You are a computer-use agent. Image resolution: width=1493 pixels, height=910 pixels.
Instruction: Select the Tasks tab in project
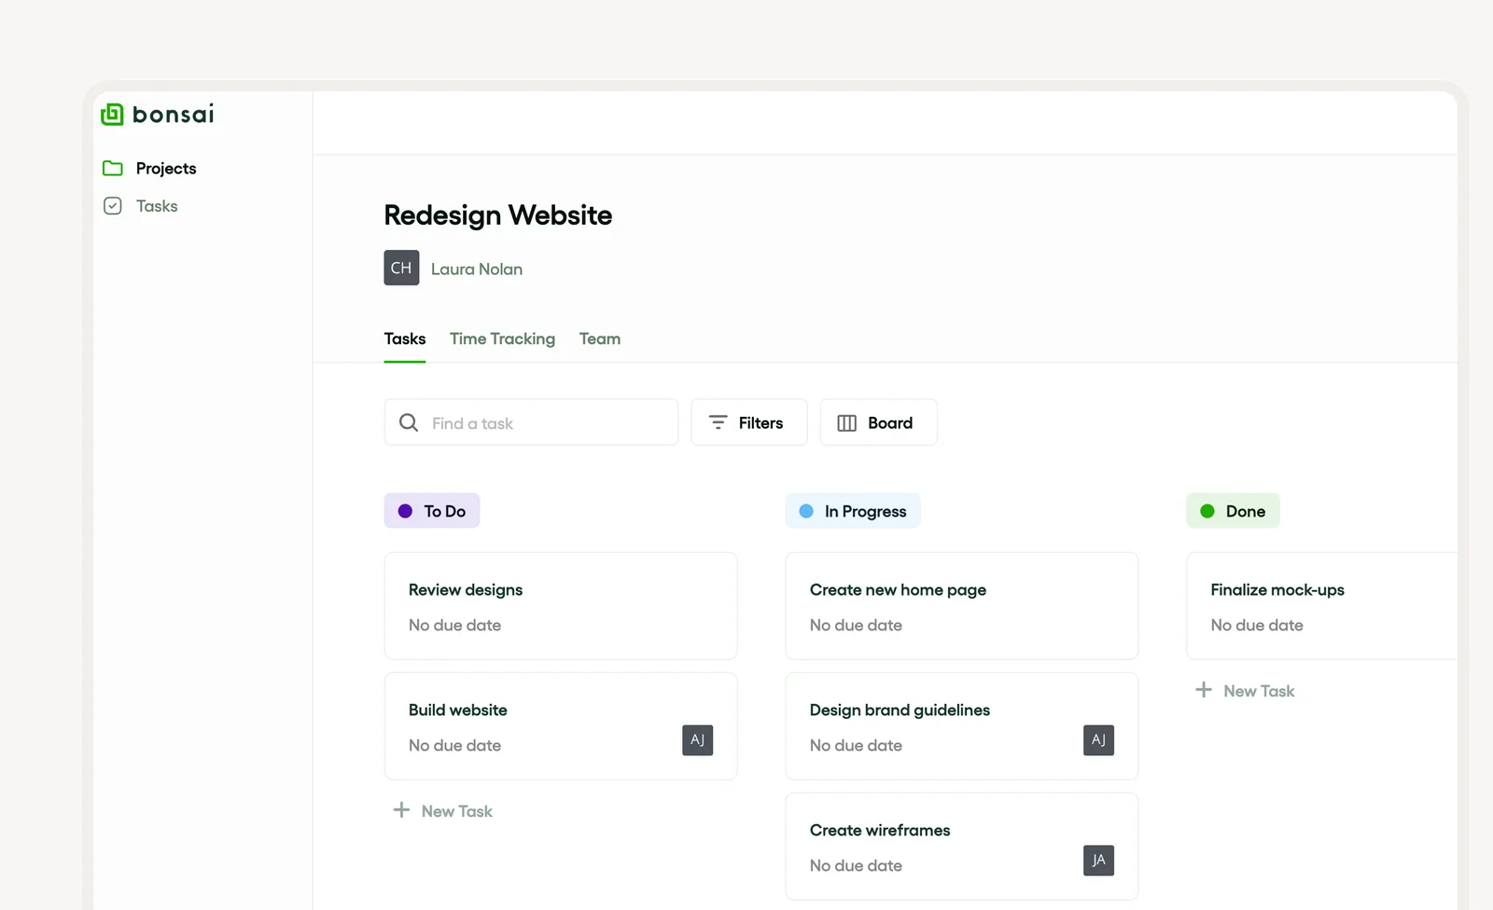(x=405, y=339)
